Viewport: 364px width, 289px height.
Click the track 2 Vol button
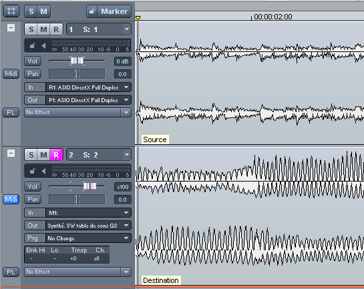[33, 186]
